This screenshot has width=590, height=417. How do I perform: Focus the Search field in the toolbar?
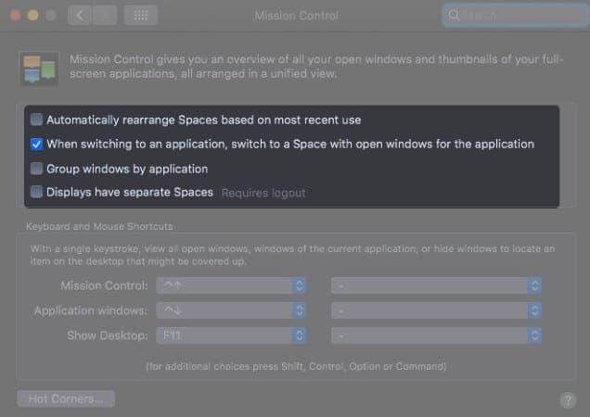514,16
